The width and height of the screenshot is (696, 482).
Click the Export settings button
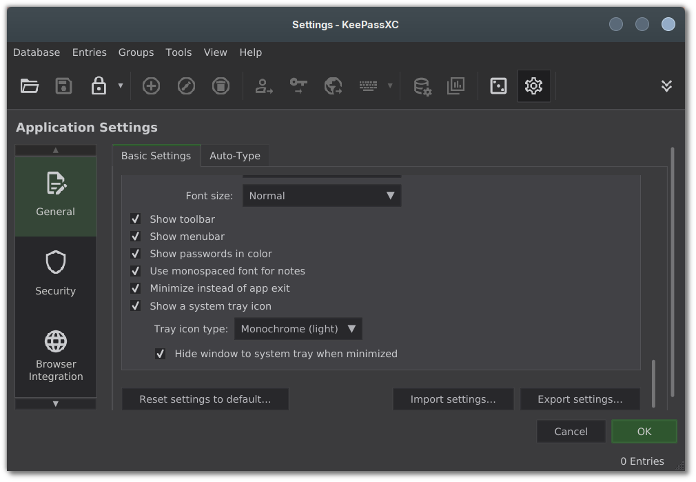(580, 399)
